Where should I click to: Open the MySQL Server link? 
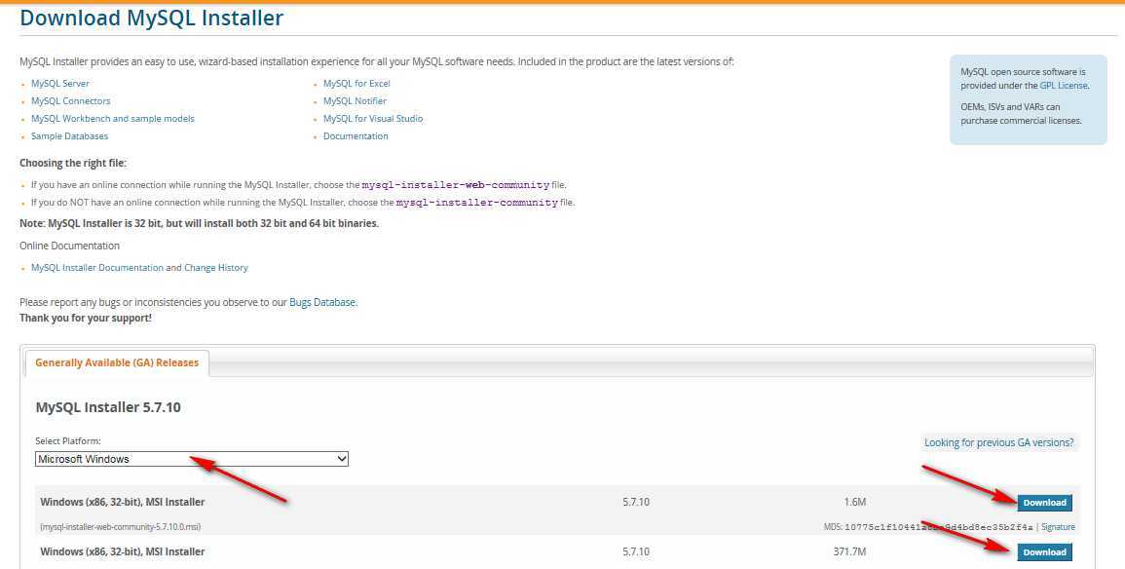pyautogui.click(x=60, y=84)
